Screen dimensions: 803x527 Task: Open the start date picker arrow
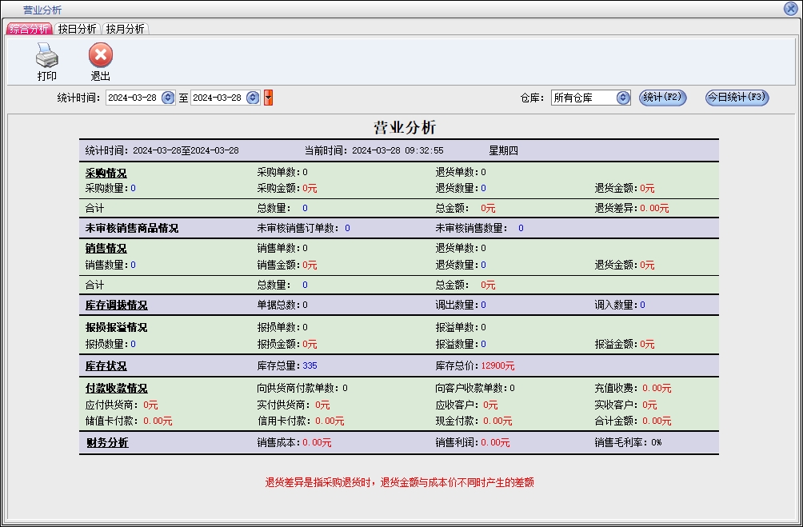click(x=168, y=98)
